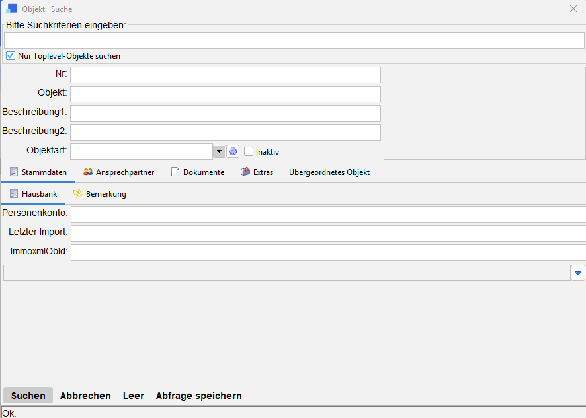Click into the Personenkonto field
The height and width of the screenshot is (418, 586).
(327, 214)
